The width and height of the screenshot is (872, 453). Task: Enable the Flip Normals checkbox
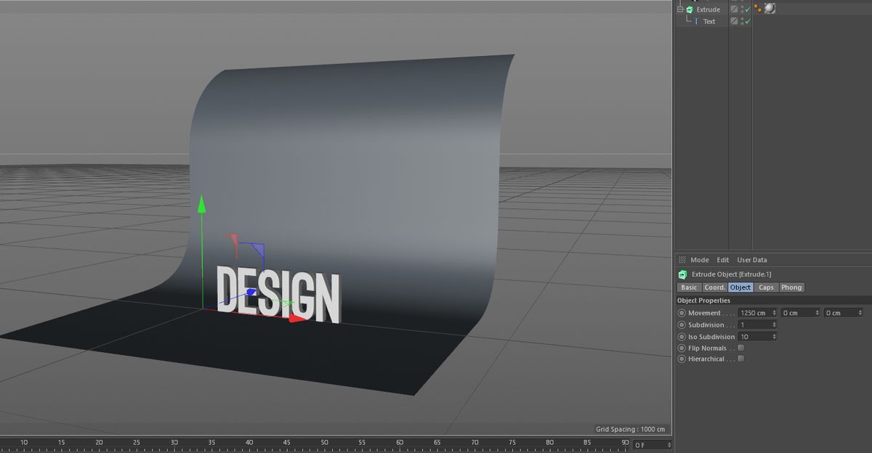click(740, 348)
